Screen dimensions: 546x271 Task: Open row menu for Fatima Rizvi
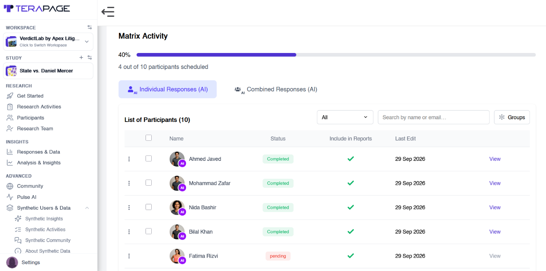point(129,256)
